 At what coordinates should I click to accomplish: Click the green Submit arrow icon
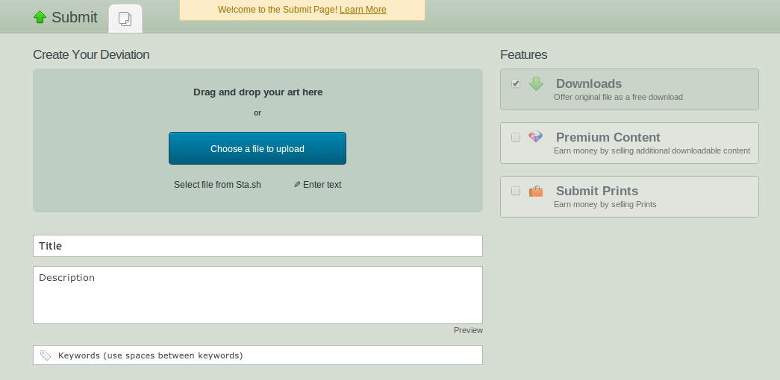40,17
